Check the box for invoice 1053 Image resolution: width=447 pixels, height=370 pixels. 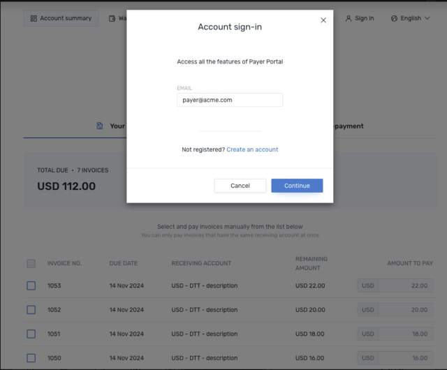coord(31,286)
